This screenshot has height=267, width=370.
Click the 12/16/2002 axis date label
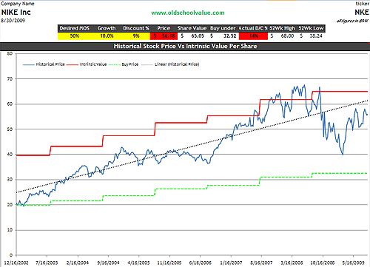tap(16, 263)
